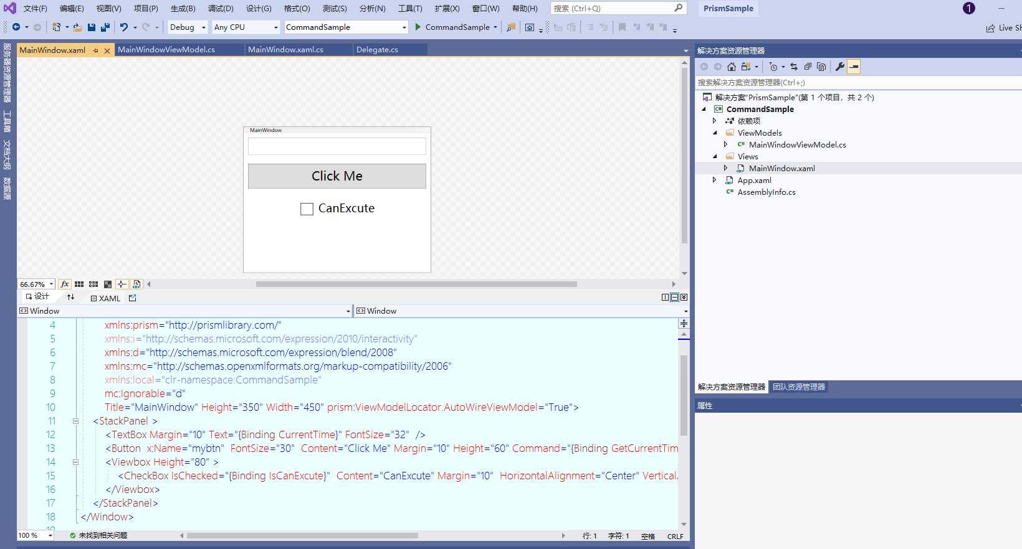The width and height of the screenshot is (1022, 549).
Task: Click the Home icon in Solution Explorer
Action: (732, 67)
